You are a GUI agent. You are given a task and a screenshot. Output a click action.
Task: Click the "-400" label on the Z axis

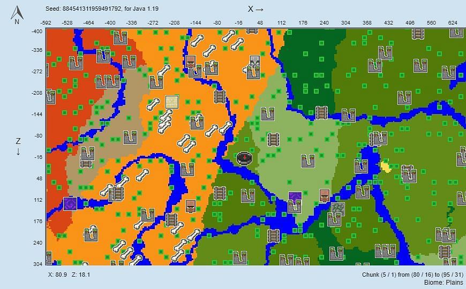(x=36, y=31)
